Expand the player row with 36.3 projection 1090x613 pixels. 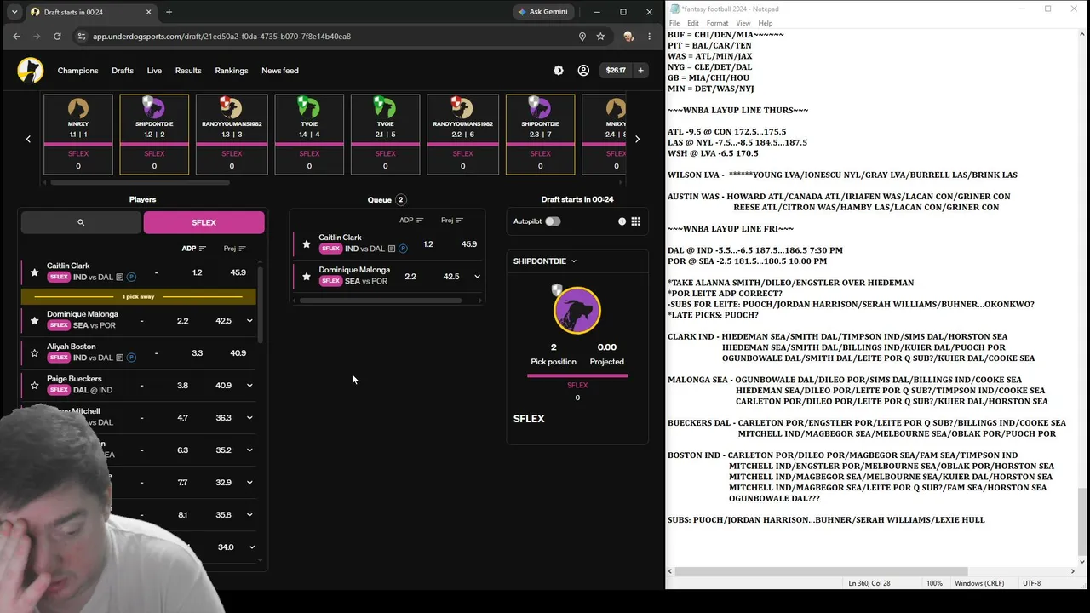250,418
